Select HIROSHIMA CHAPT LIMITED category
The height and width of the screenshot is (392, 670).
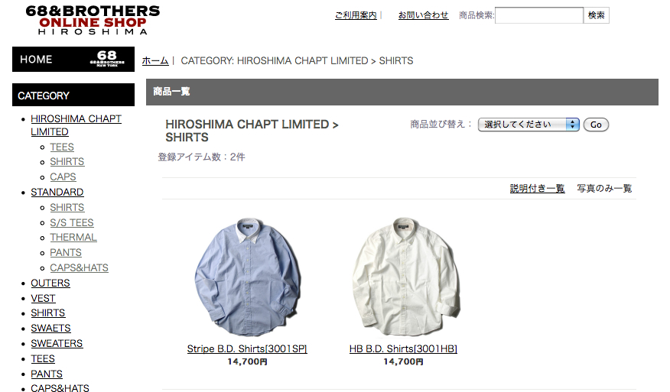point(76,125)
